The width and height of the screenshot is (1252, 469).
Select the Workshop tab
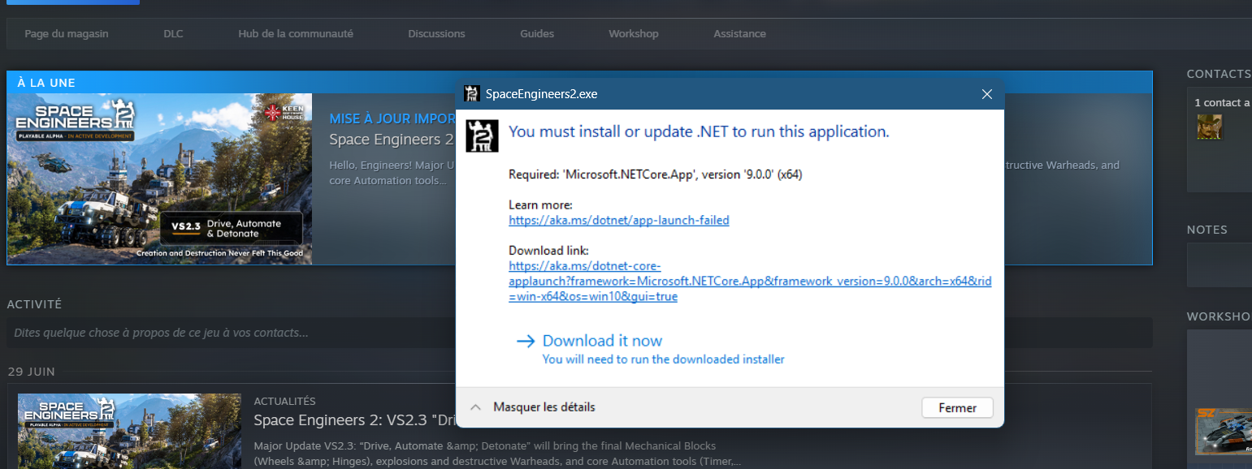point(634,33)
